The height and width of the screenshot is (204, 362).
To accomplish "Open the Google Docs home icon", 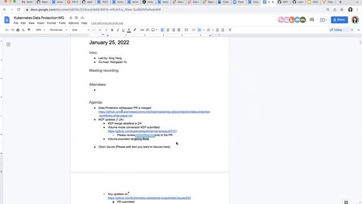I will 7,20.
